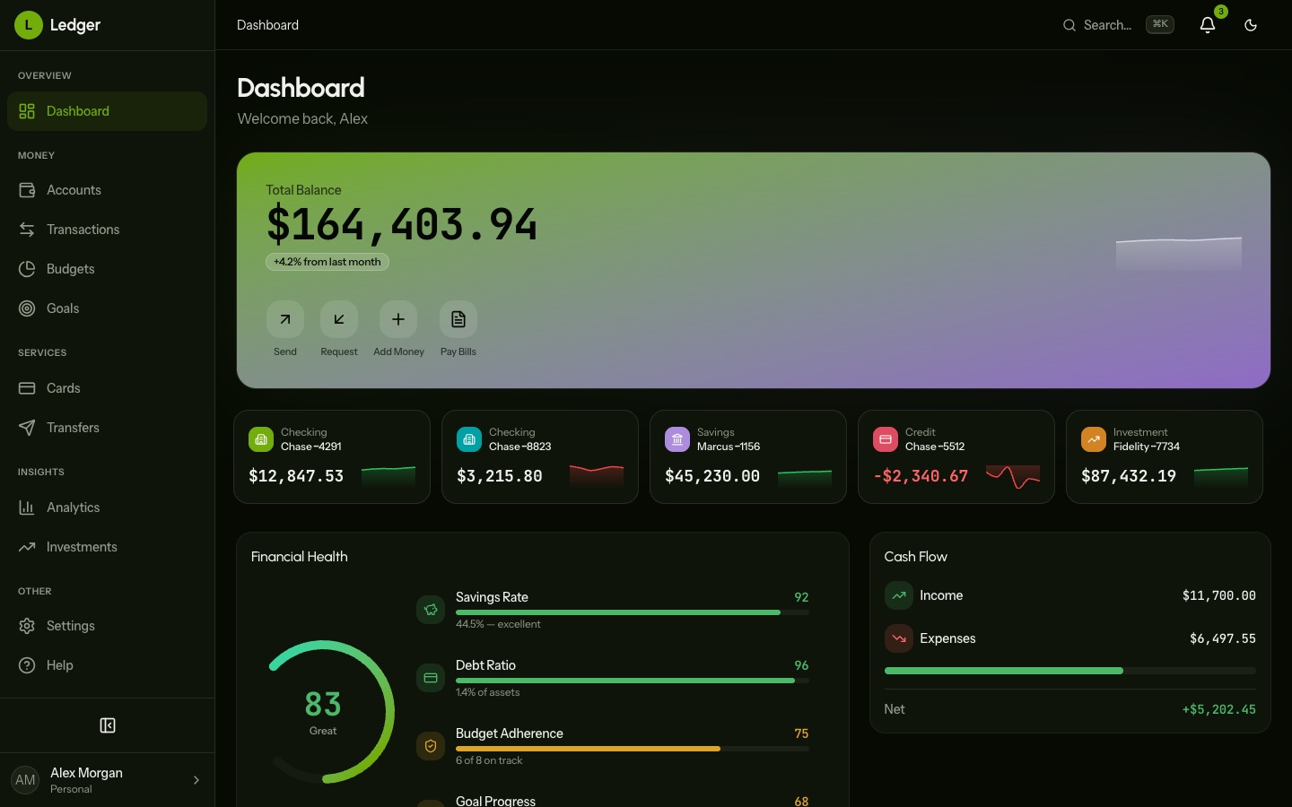Collapse the sidebar panel

point(108,725)
